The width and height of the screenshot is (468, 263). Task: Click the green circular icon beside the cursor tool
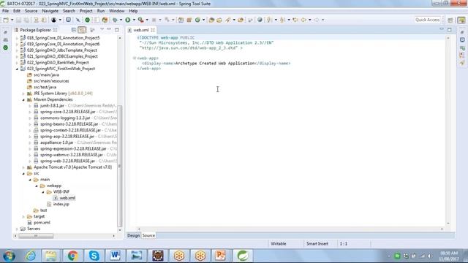[x=87, y=20]
